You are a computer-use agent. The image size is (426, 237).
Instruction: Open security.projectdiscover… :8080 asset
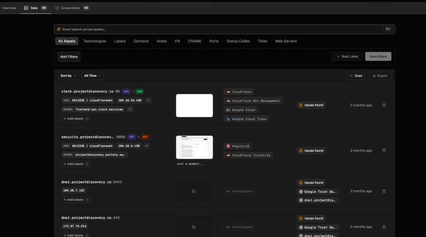pyautogui.click(x=93, y=137)
